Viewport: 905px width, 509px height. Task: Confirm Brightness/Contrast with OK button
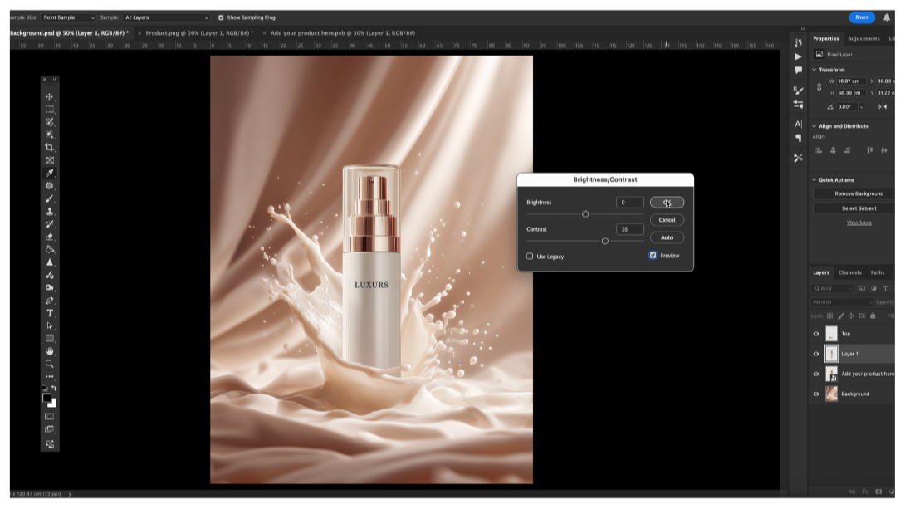(668, 202)
